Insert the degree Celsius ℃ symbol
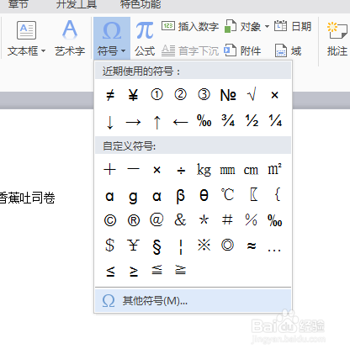350x354 pixels. pos(227,194)
